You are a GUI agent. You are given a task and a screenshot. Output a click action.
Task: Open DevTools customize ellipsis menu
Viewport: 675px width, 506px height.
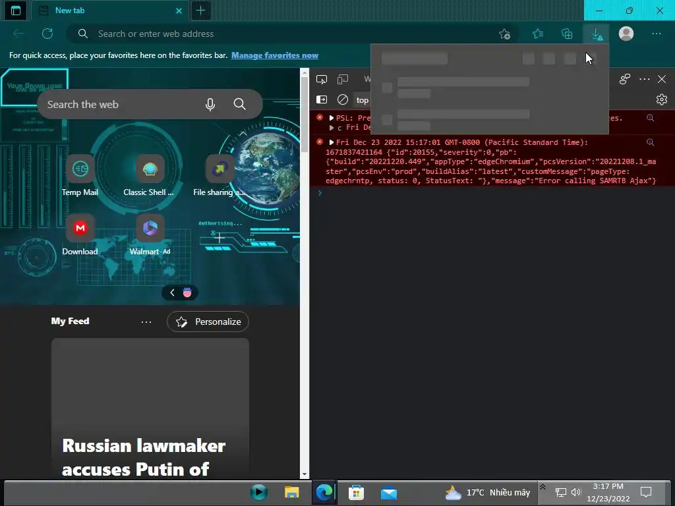645,79
